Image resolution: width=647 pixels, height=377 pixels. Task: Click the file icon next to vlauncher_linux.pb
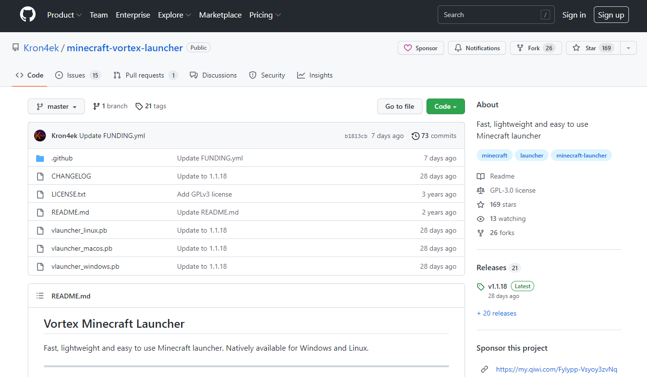point(40,230)
